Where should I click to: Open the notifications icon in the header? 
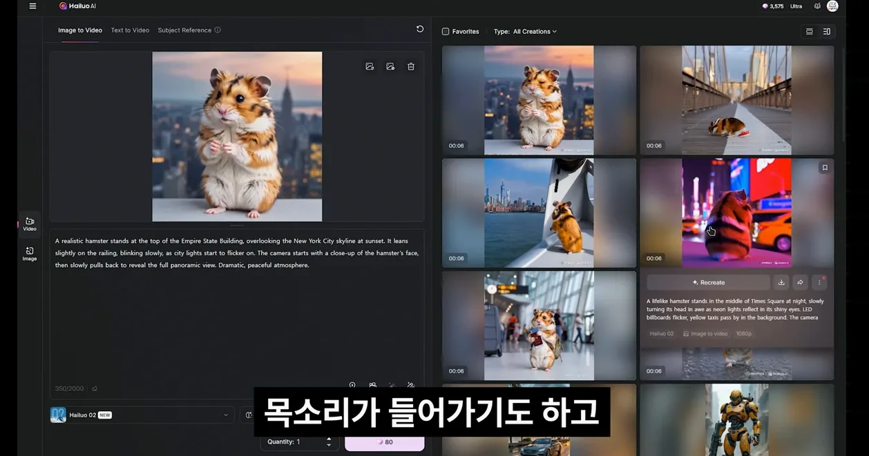tap(818, 6)
